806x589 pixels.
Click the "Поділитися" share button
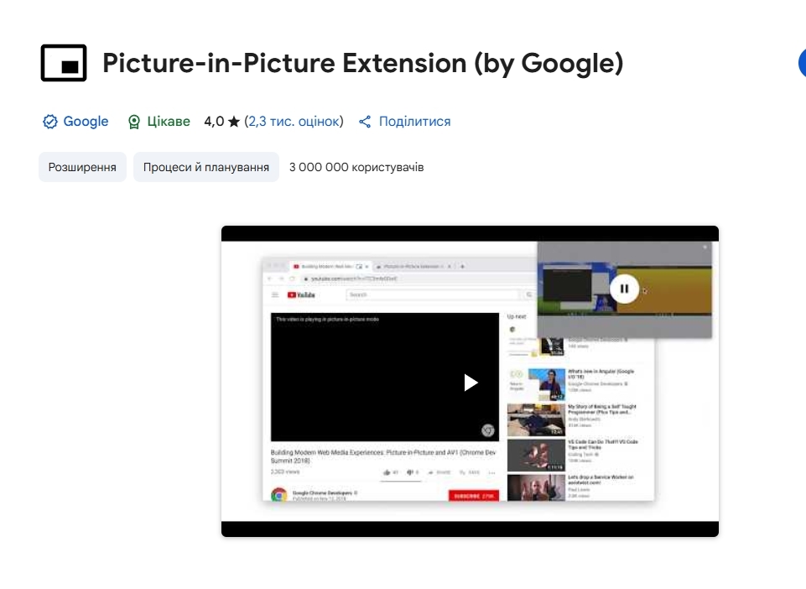point(404,122)
